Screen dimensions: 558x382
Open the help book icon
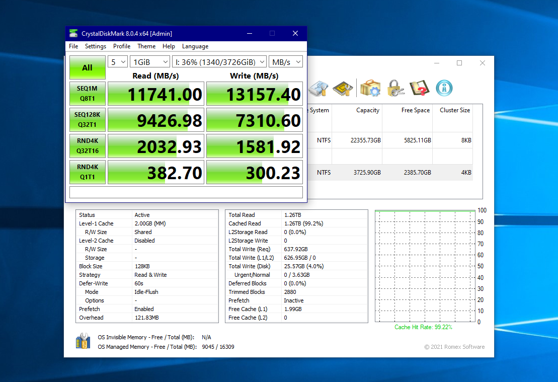point(419,88)
